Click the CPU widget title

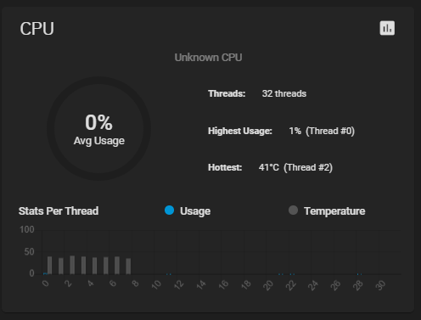[x=36, y=29]
